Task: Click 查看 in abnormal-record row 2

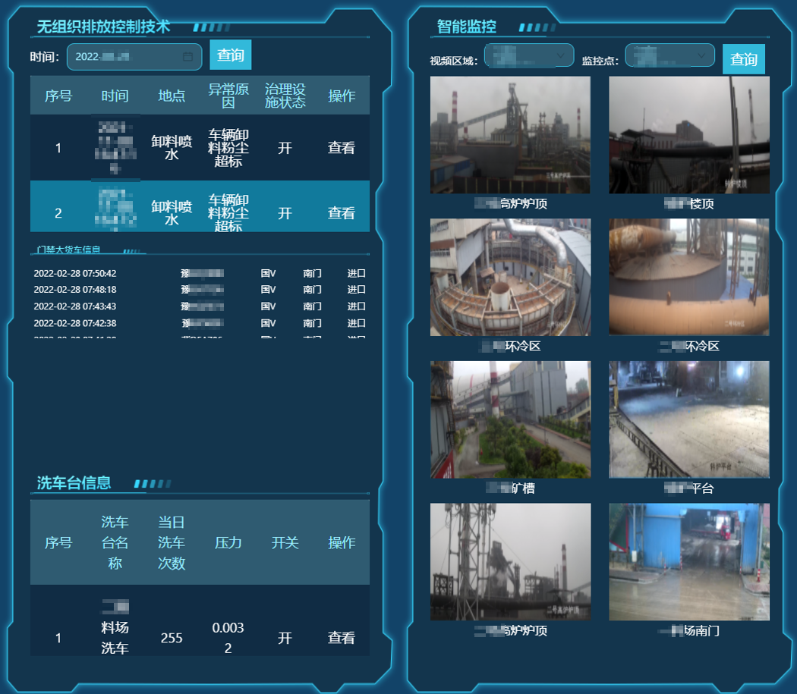Action: click(x=341, y=213)
